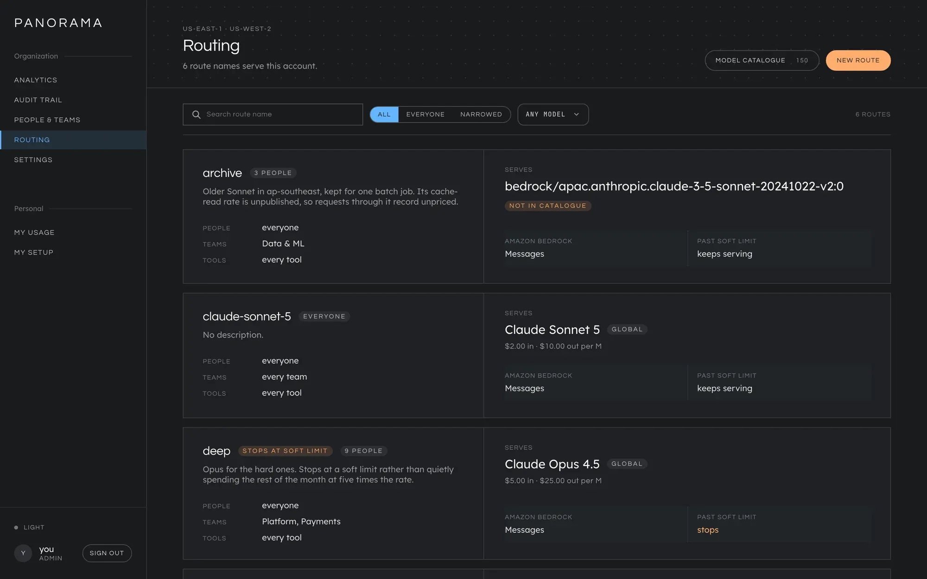Open the archive route card title
The height and width of the screenshot is (579, 927).
point(222,173)
